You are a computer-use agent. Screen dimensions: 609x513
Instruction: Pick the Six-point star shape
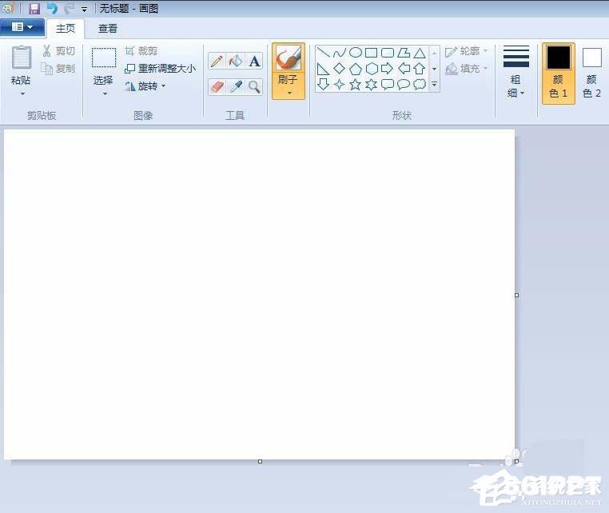(372, 84)
